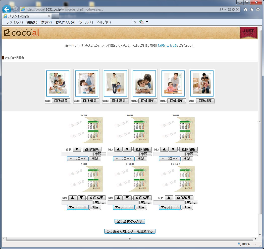Click the refresh icon in address bar
Image resolution: width=264 pixels, height=249 pixels.
pyautogui.click(x=233, y=9)
